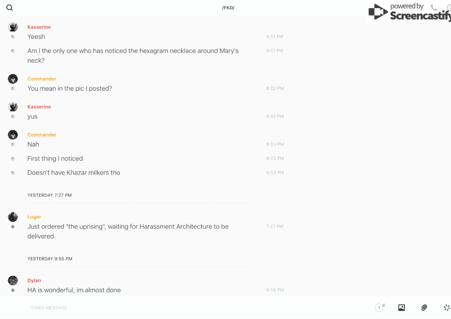Click the Screencastify logo watermark
This screenshot has height=319, width=451.
(409, 12)
